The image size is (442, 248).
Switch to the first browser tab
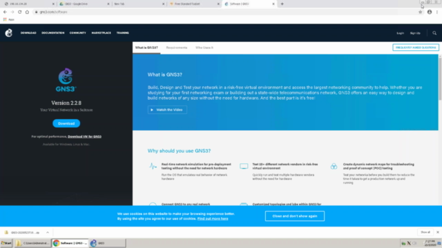(x=29, y=4)
